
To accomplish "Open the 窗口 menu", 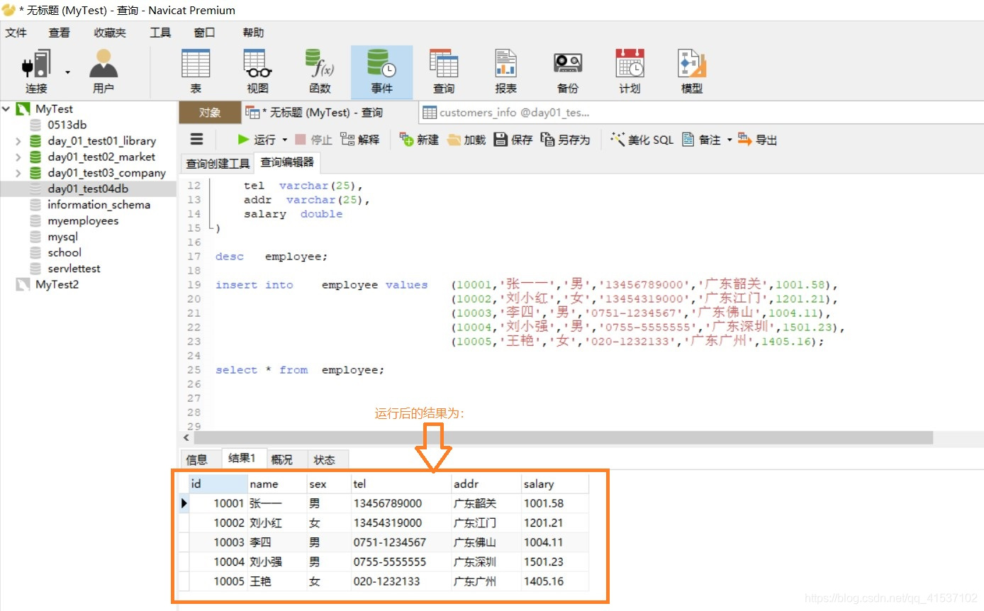I will tap(204, 33).
